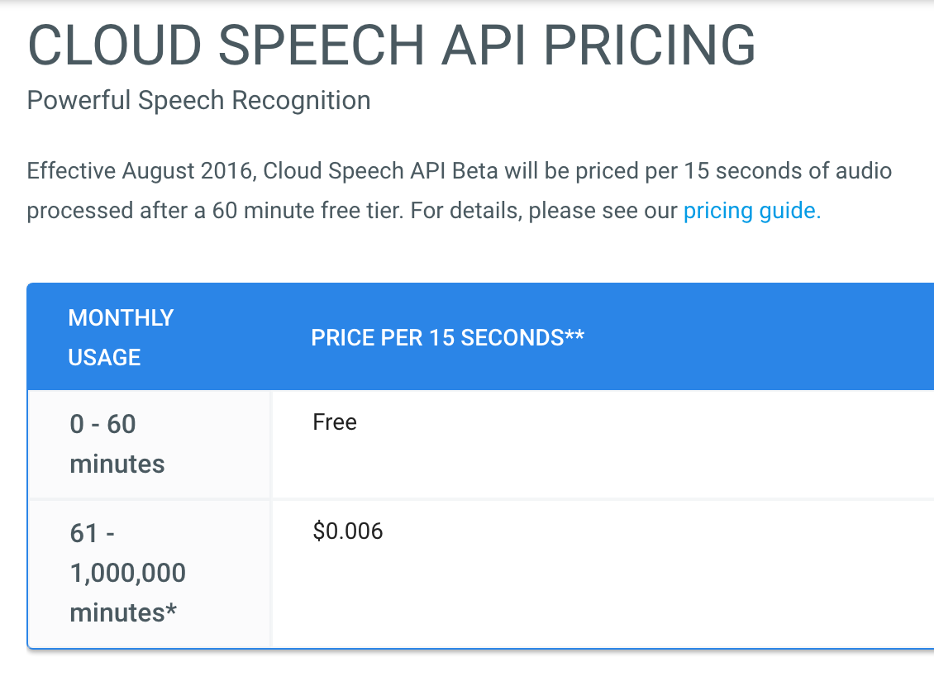Click the Cloud Speech API Pricing heading
Image resolution: width=934 pixels, height=686 pixels.
pyautogui.click(x=392, y=45)
